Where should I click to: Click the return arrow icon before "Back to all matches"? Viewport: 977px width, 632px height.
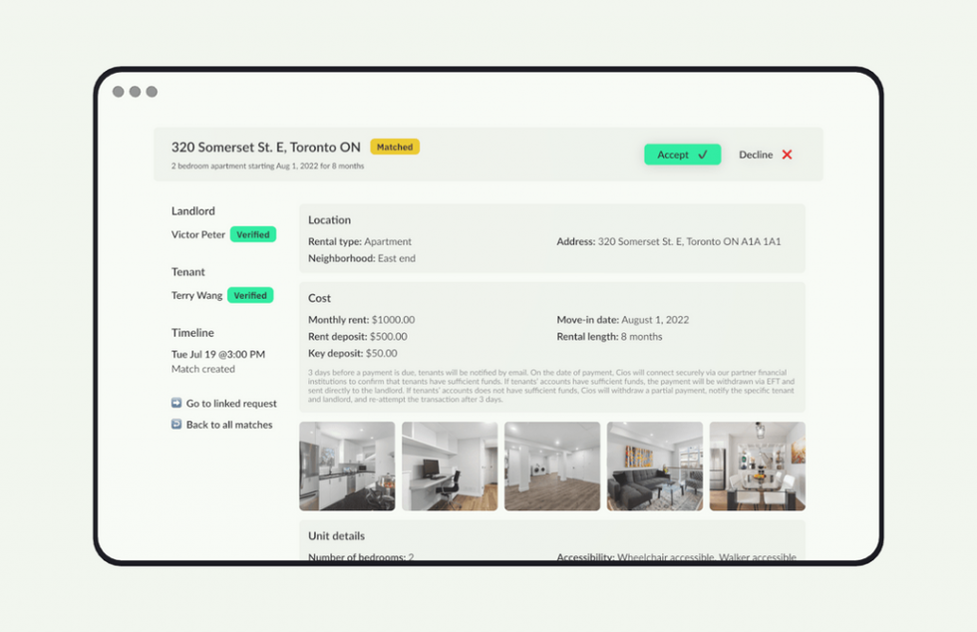[177, 425]
